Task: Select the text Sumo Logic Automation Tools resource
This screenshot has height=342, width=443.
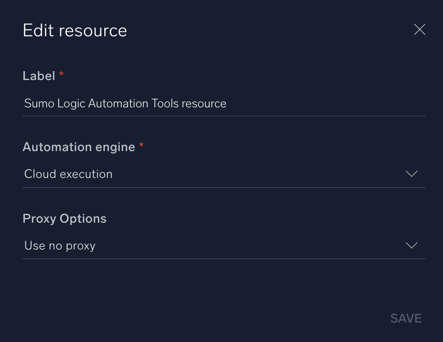Action: pyautogui.click(x=125, y=103)
